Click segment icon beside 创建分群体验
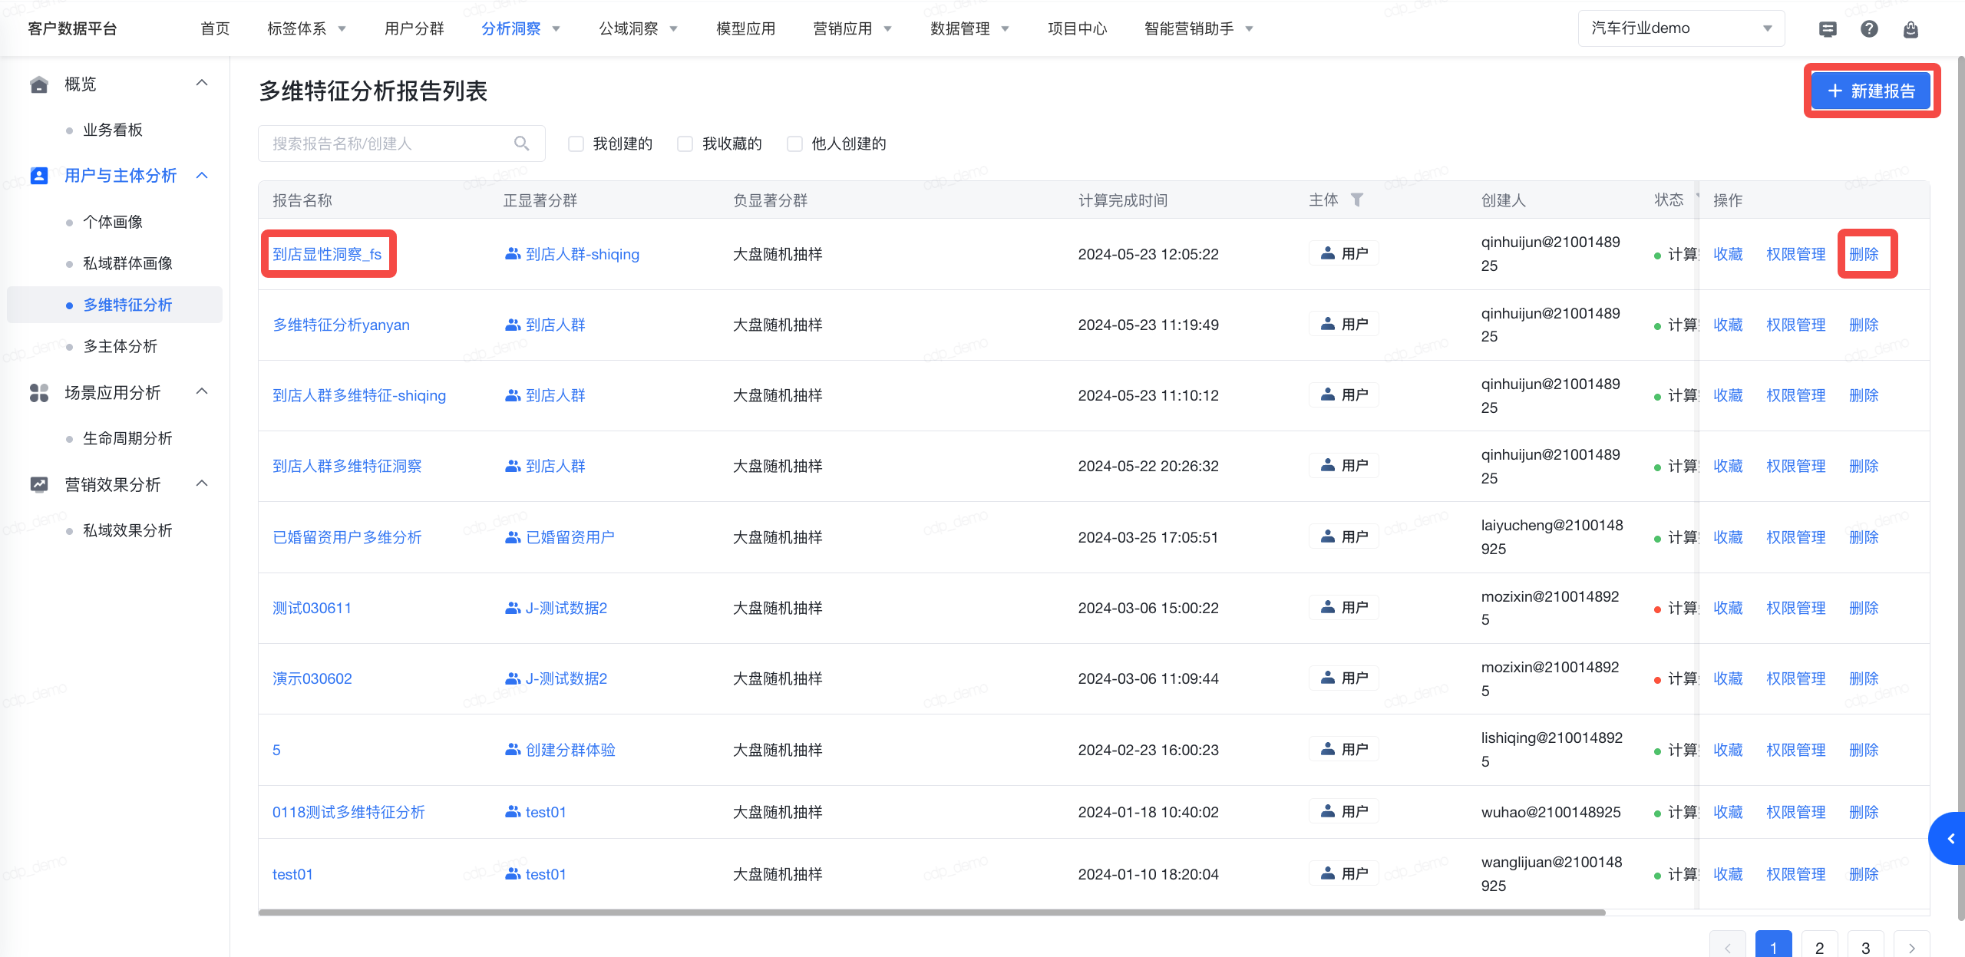The image size is (1965, 957). [x=513, y=749]
